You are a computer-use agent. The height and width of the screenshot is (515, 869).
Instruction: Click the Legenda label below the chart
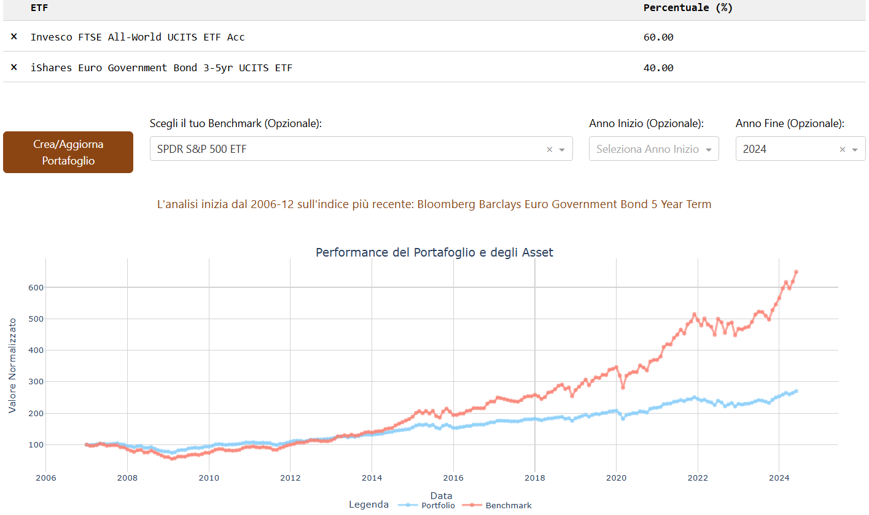[x=368, y=505]
